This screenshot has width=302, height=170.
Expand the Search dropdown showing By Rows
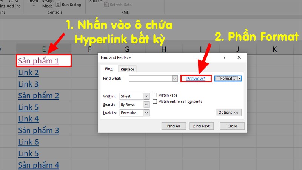pos(146,105)
